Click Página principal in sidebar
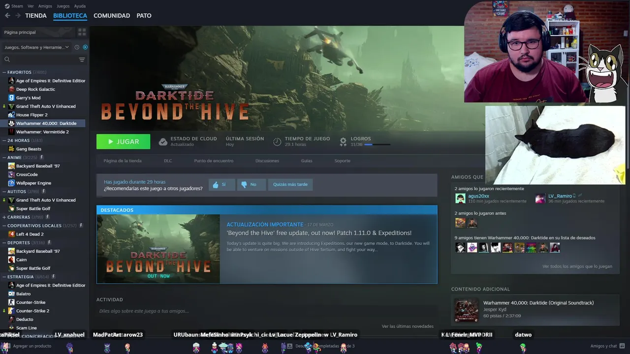This screenshot has height=354, width=630. pyautogui.click(x=20, y=32)
